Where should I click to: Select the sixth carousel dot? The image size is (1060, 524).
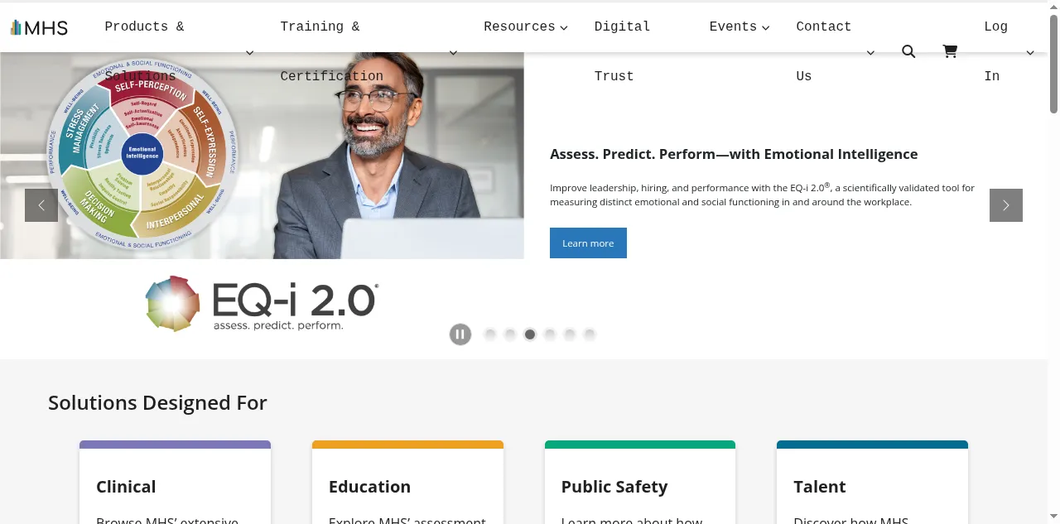pyautogui.click(x=590, y=334)
